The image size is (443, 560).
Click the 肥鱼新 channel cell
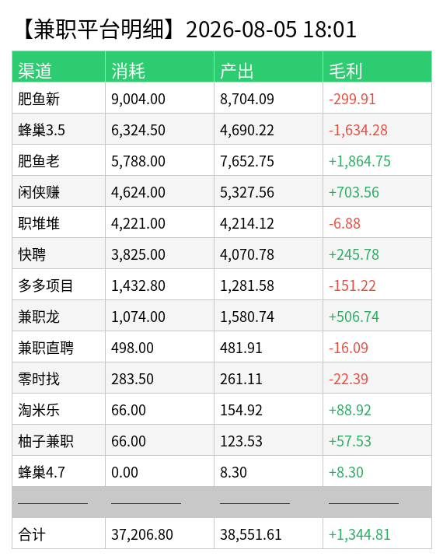point(39,99)
